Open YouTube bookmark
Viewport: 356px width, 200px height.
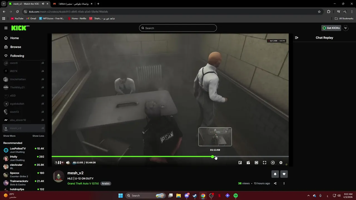coord(17,19)
